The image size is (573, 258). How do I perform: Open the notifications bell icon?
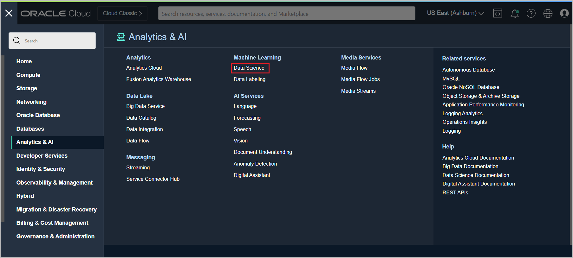[515, 13]
